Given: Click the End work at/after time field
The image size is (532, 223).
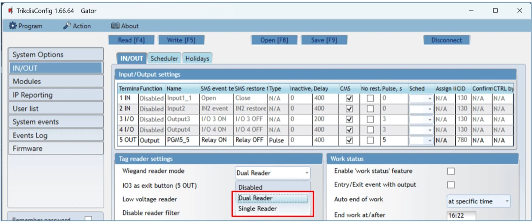Looking at the screenshot, I should tap(461, 215).
